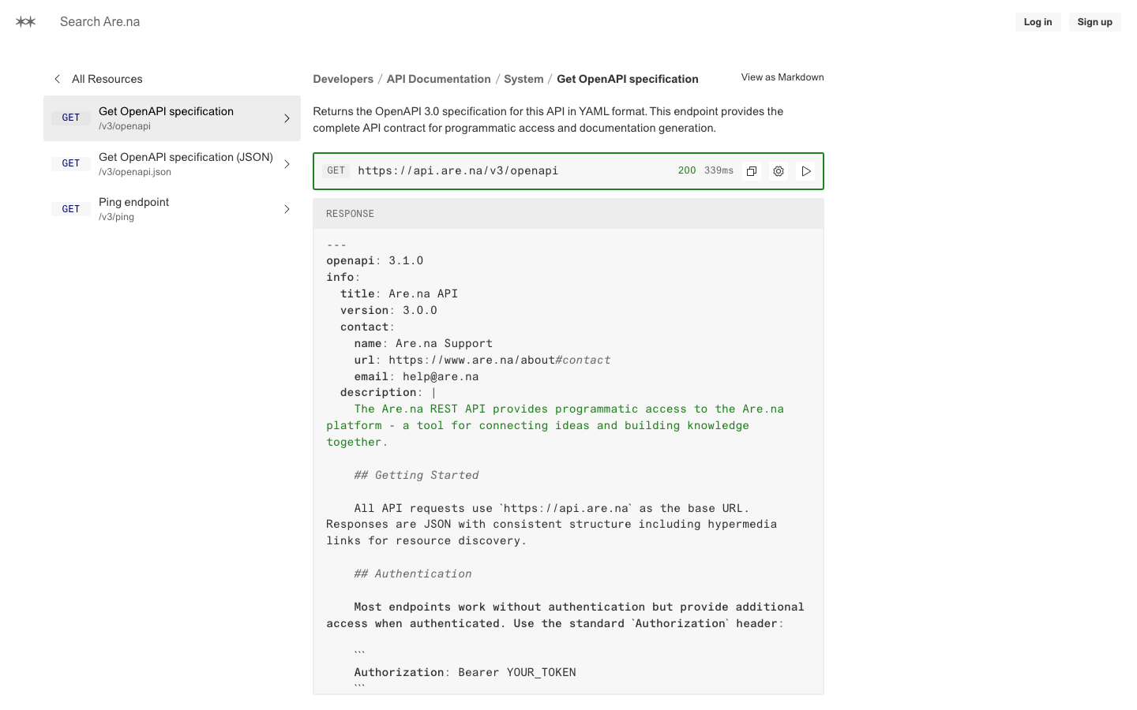Click the 'title: Are.na API' line

(400, 293)
